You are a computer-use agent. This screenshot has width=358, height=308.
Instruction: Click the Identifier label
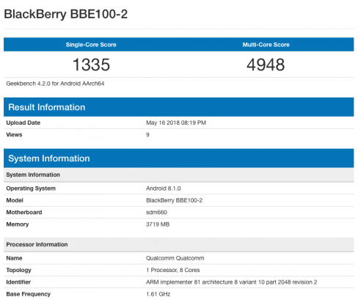18,282
